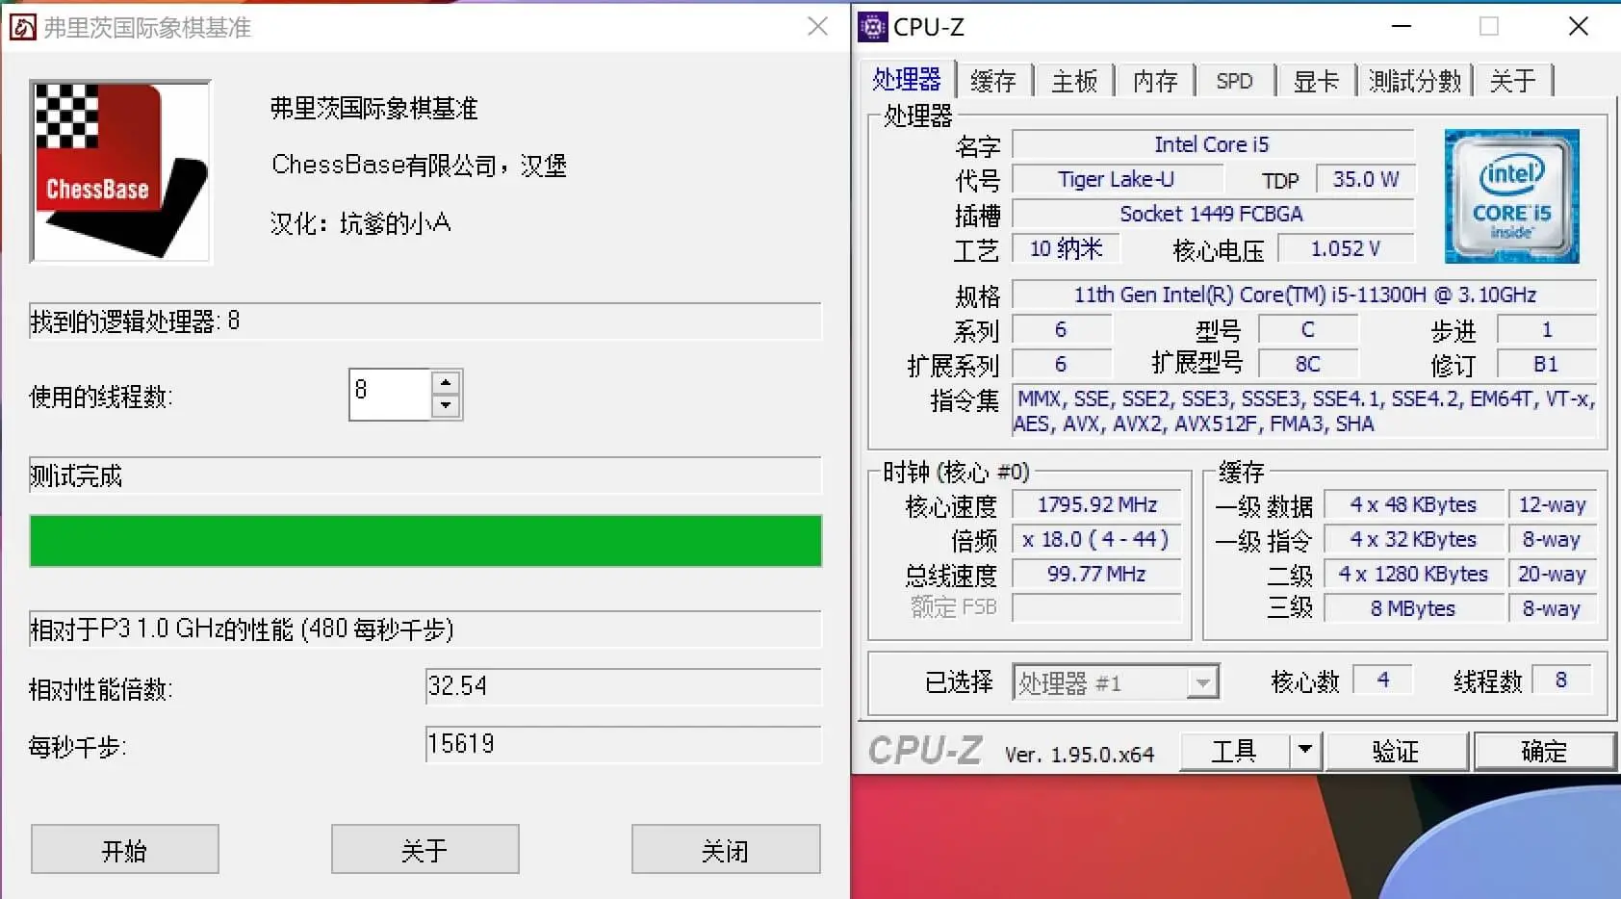This screenshot has width=1621, height=899.
Task: Switch to the 缓存 tab
Action: tap(993, 82)
